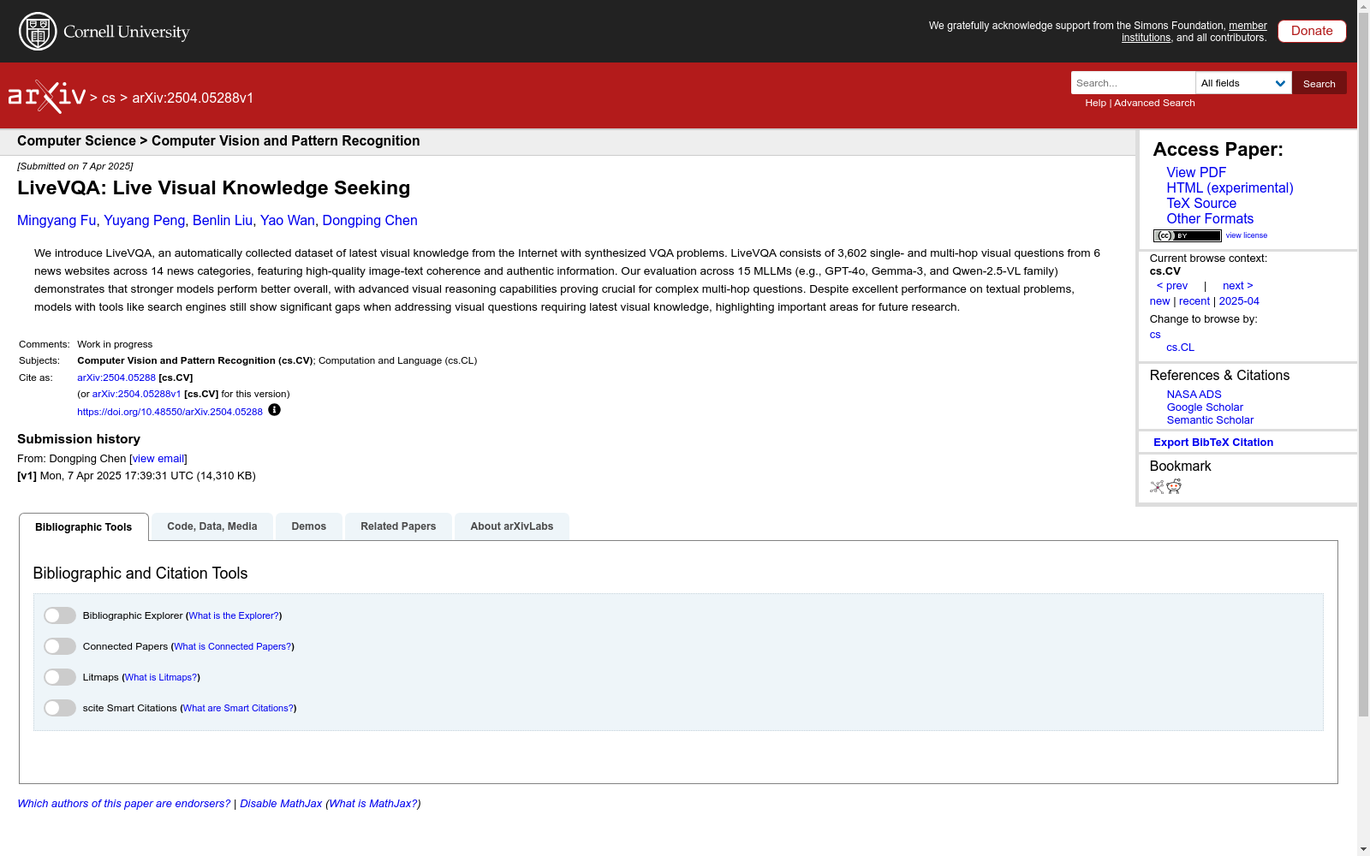Enable the Connected Papers toggle
Screen dimensions: 1370x856
[60, 646]
